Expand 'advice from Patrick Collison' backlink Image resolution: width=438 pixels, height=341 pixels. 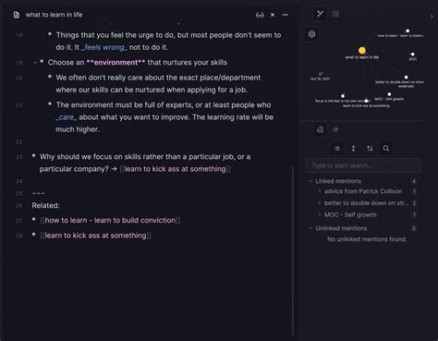pyautogui.click(x=320, y=191)
